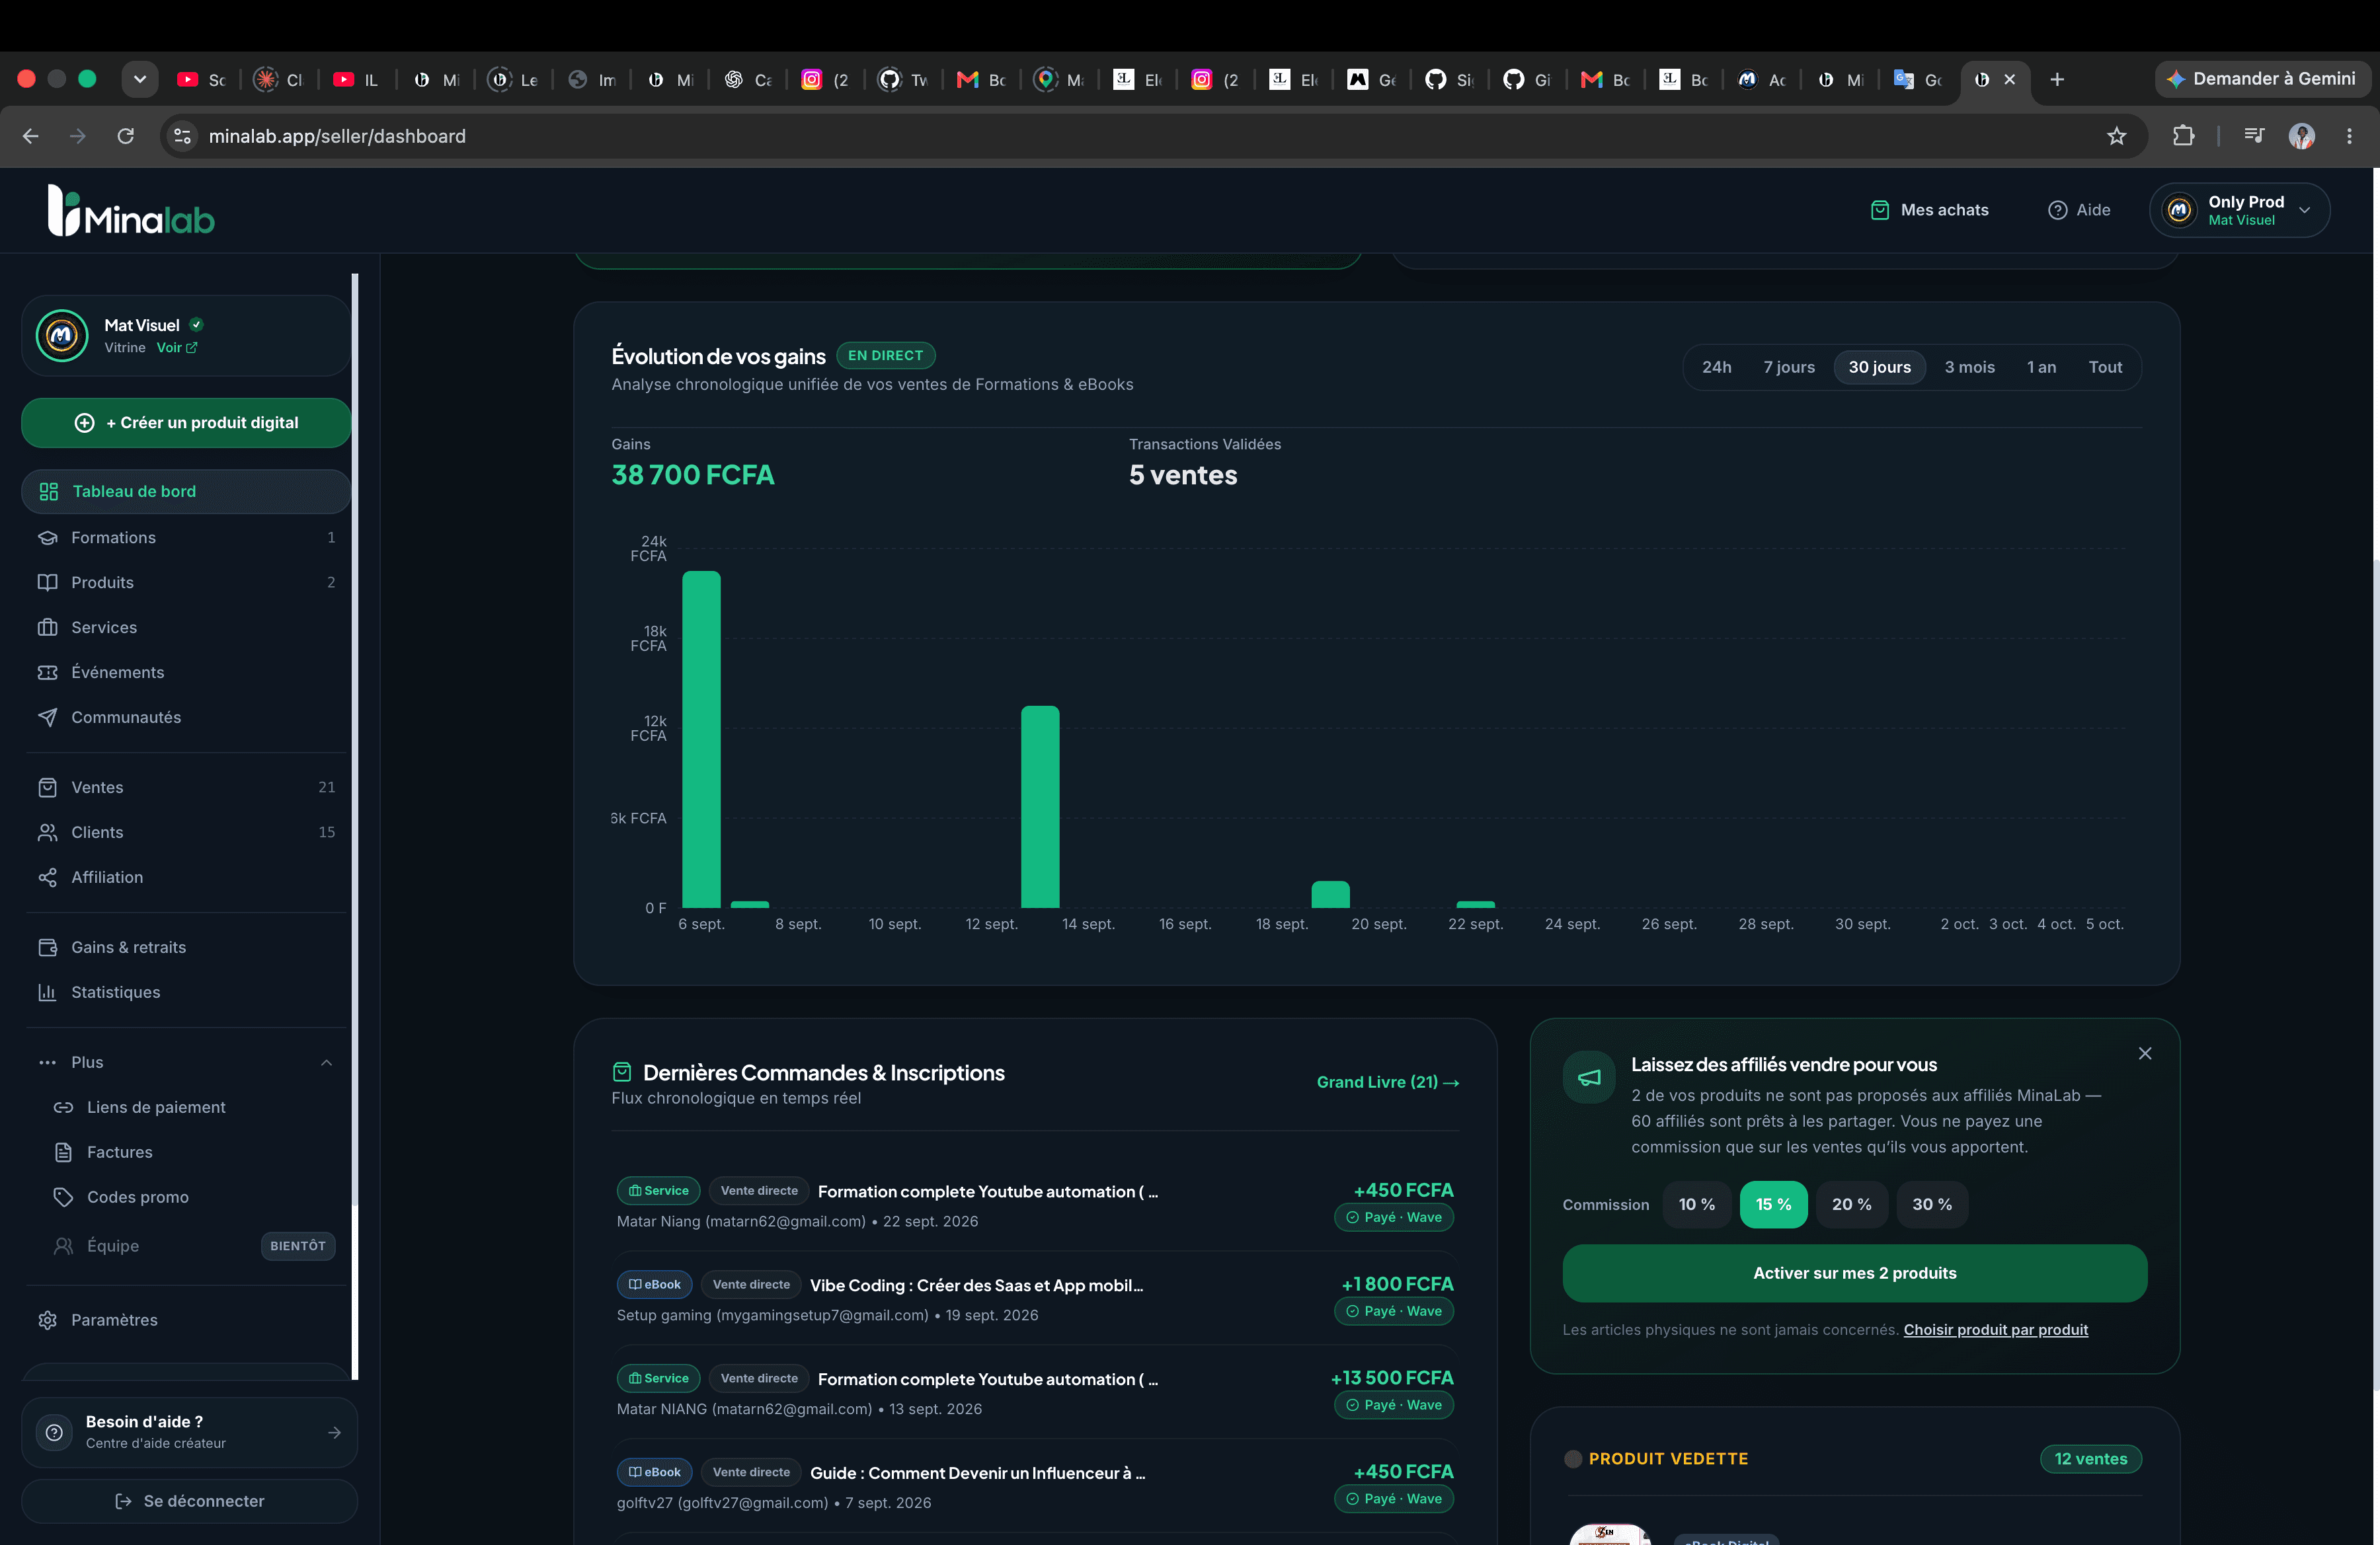The image size is (2380, 1545).
Task: Open Communautés from the sidebar
Action: coord(186,718)
